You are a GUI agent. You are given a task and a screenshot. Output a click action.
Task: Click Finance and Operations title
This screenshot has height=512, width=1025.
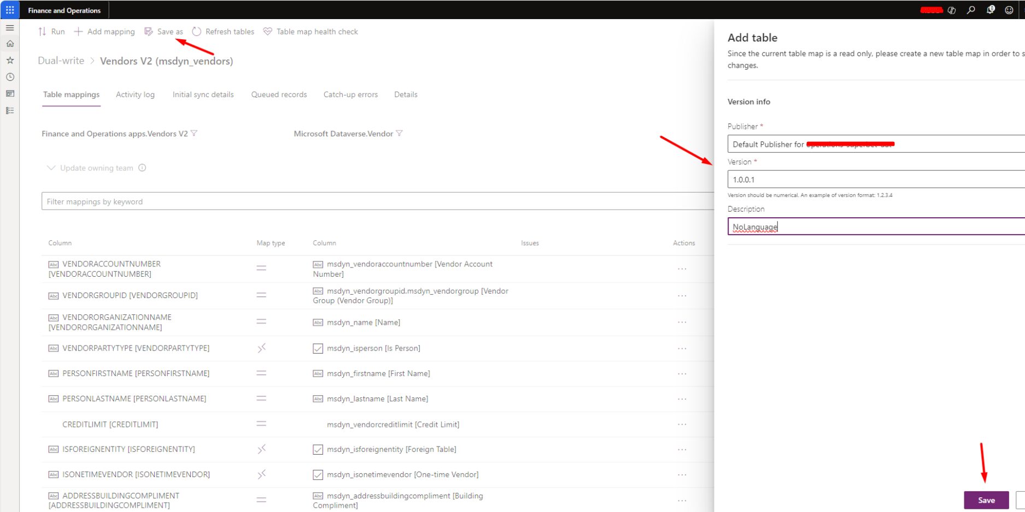click(65, 10)
